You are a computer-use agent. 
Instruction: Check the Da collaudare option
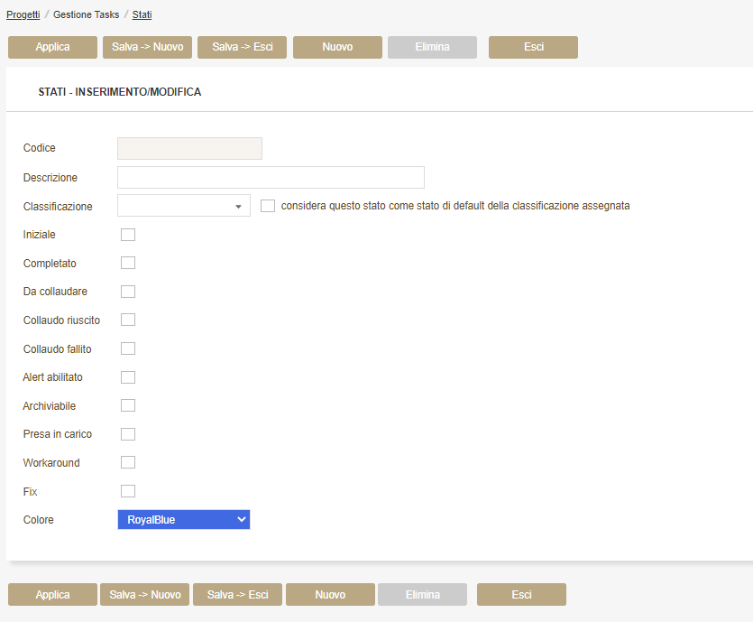[x=128, y=292]
